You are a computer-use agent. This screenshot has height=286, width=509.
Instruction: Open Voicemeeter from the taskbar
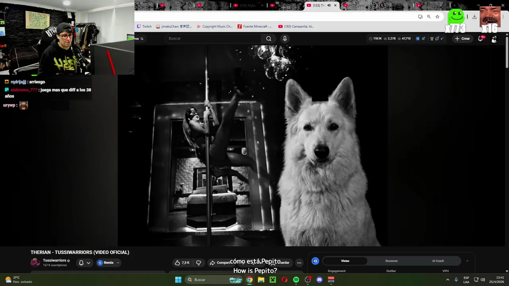[331, 280]
